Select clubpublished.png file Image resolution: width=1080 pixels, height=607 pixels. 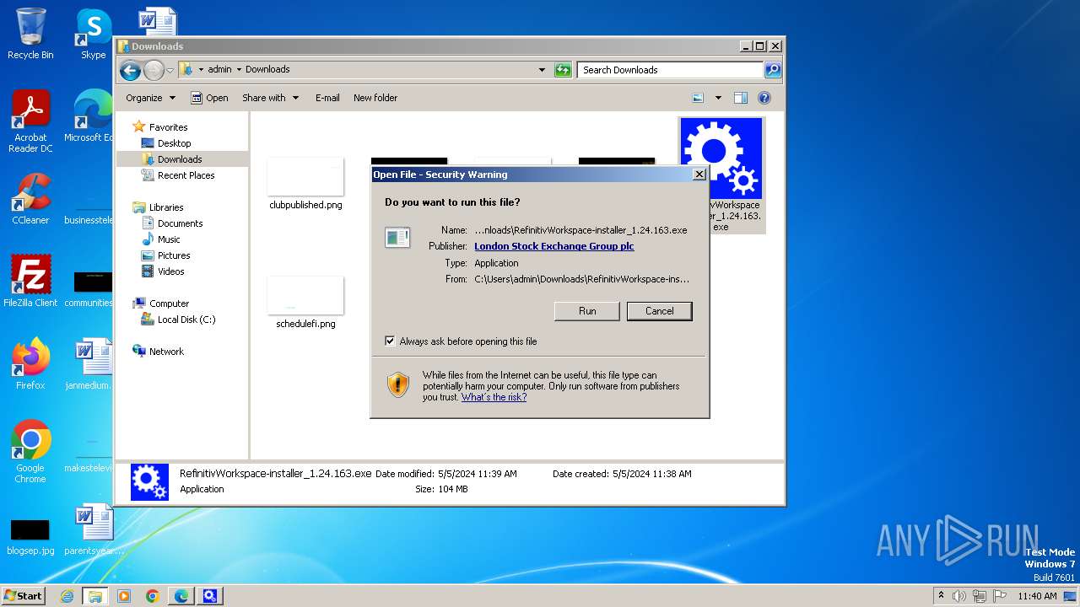(305, 184)
